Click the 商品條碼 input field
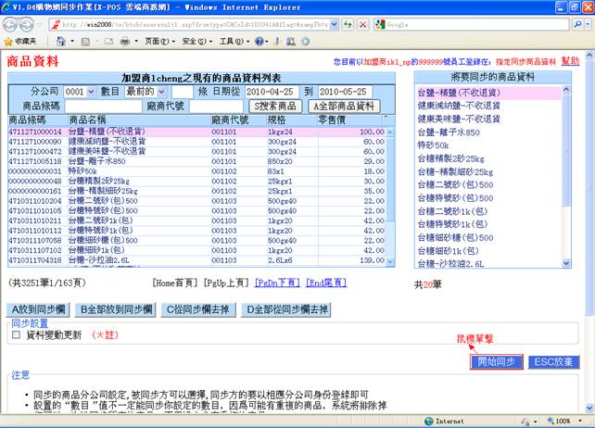This screenshot has width=595, height=428. 102,106
